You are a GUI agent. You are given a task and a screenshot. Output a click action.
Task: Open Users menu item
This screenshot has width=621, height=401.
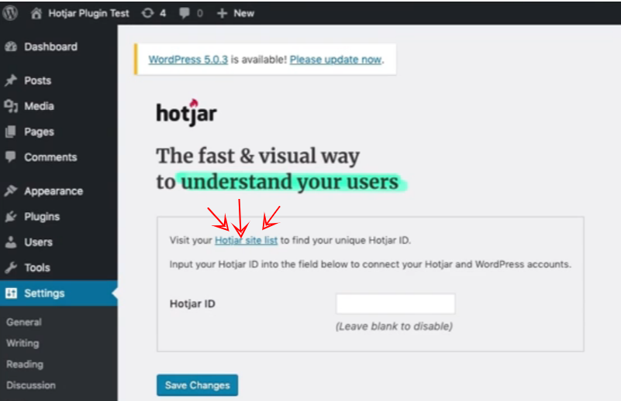tap(38, 242)
